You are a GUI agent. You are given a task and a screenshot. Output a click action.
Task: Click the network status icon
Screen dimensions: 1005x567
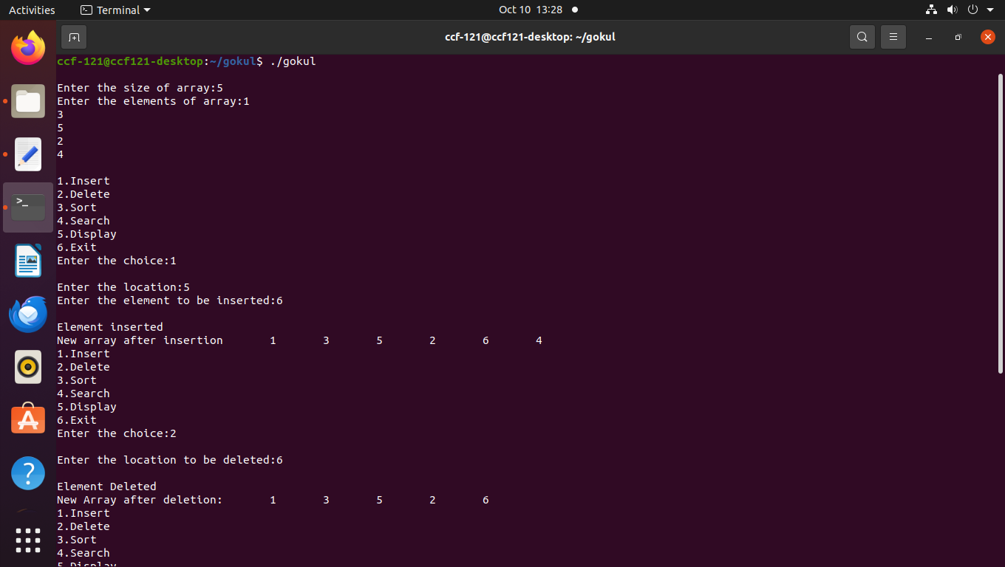pyautogui.click(x=931, y=10)
